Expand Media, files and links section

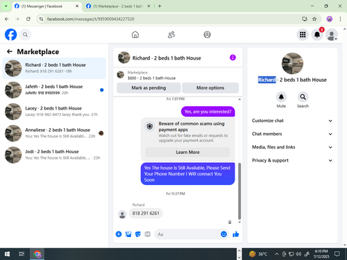(292, 147)
